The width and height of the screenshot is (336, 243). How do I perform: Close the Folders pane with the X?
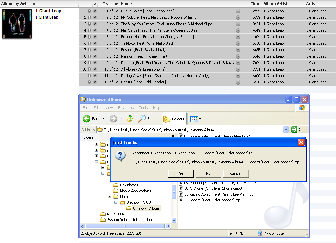click(173, 136)
